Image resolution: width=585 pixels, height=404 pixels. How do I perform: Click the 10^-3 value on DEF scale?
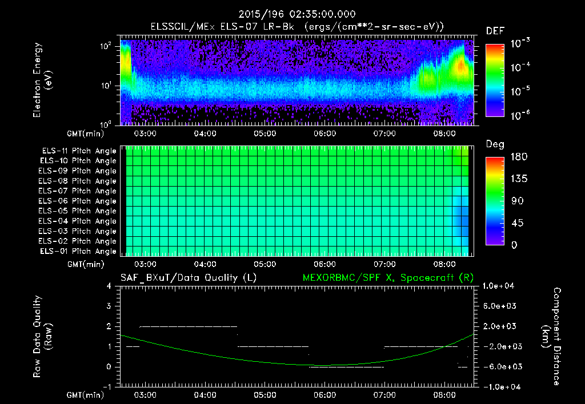[520, 43]
